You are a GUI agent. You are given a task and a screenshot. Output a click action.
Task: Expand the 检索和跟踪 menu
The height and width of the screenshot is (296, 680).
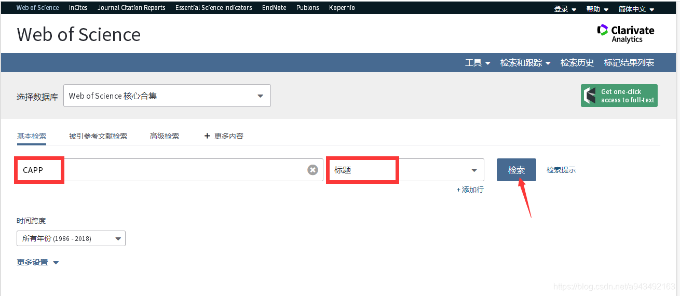[x=525, y=63]
